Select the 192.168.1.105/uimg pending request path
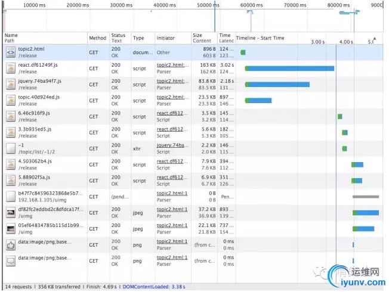This screenshot has width=389, height=292. (x=42, y=200)
